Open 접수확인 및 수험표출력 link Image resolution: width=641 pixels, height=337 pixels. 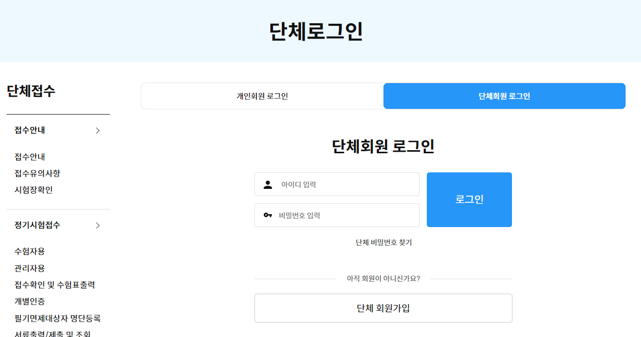click(x=55, y=285)
